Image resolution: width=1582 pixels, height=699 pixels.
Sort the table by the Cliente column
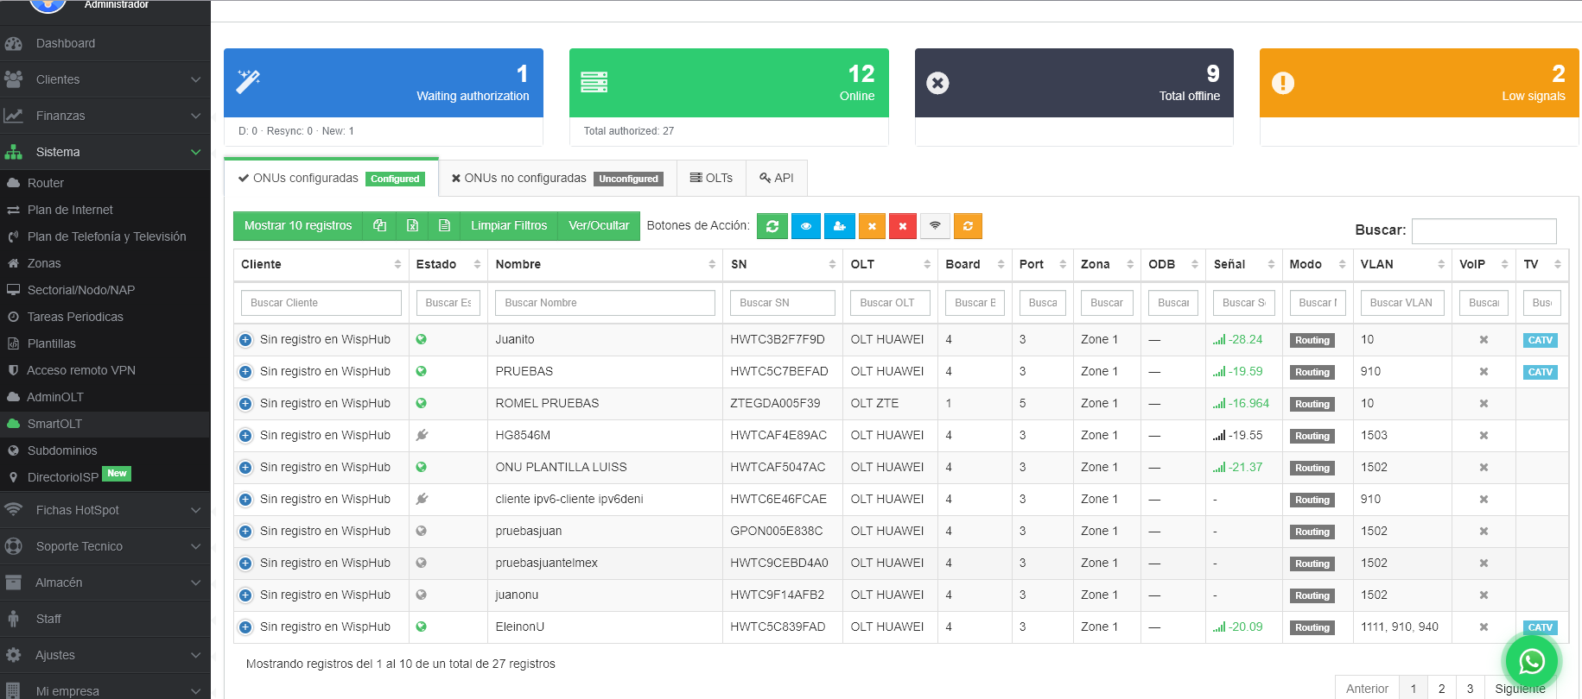pos(321,264)
